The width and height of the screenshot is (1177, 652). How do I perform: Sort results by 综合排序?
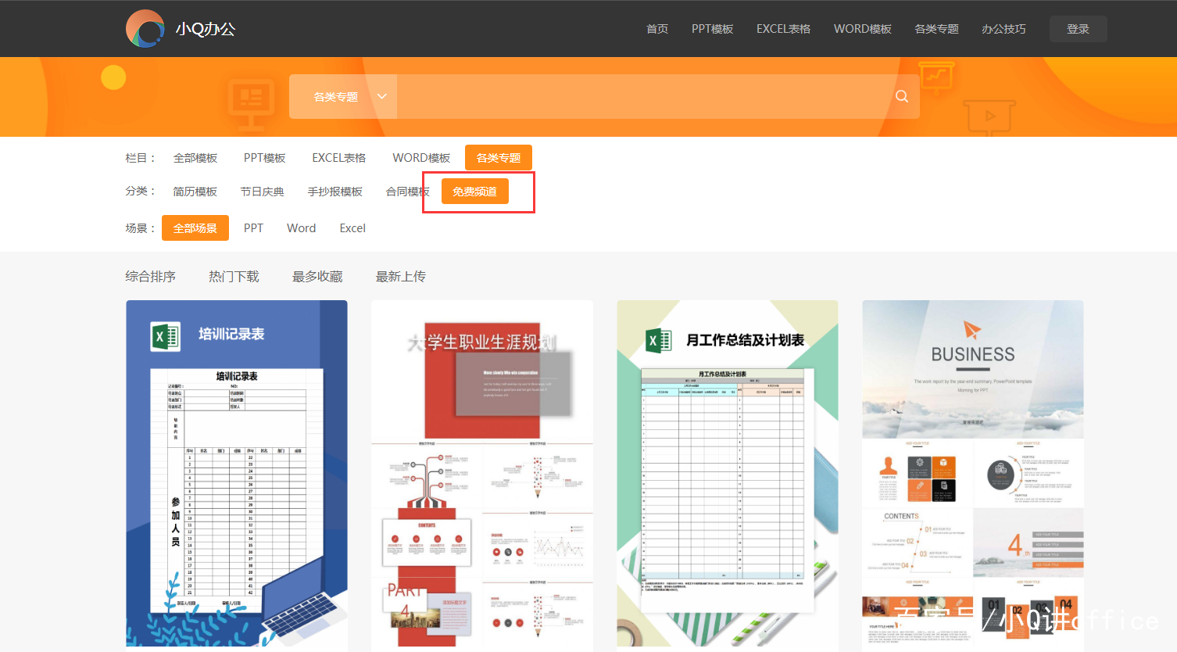150,277
